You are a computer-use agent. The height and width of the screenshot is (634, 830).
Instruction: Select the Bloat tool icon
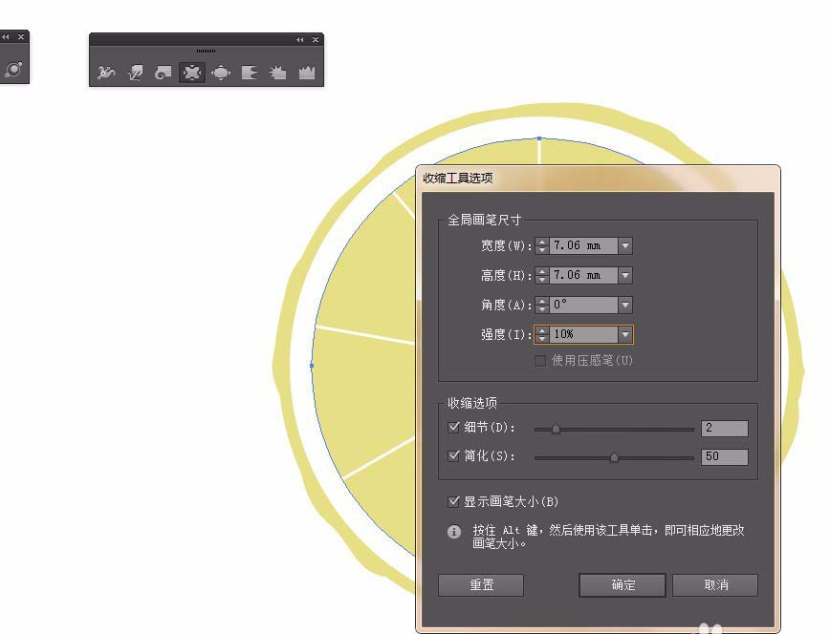(x=221, y=72)
